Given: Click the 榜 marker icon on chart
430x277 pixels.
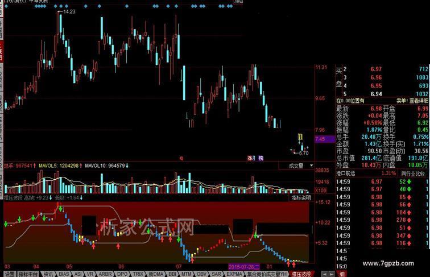Looking at the screenshot, I should click(x=261, y=158).
